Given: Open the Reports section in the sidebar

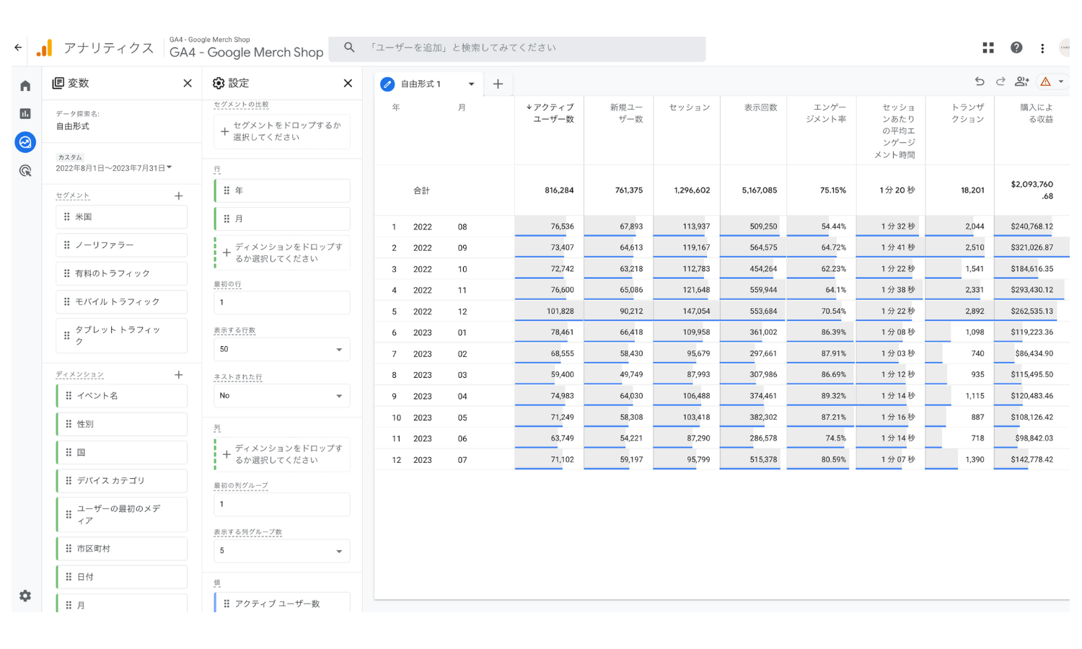Looking at the screenshot, I should 25,113.
